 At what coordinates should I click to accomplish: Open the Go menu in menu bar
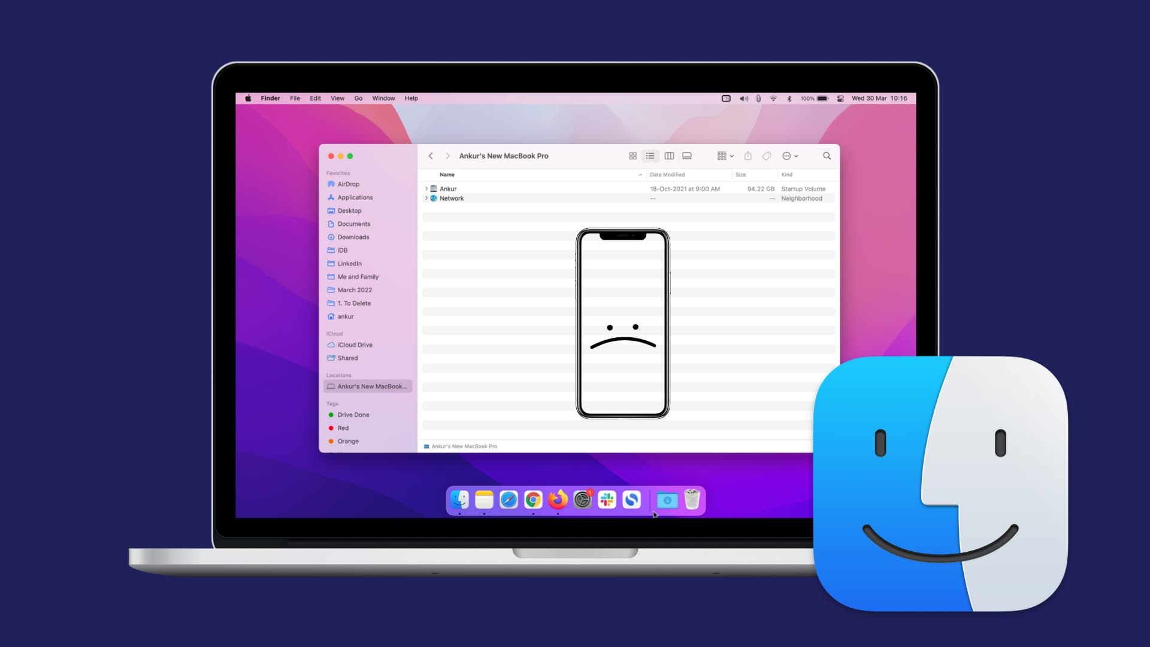[358, 98]
